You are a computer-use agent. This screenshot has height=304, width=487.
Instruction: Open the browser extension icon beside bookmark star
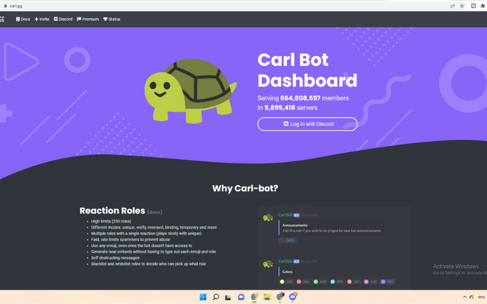[x=474, y=6]
